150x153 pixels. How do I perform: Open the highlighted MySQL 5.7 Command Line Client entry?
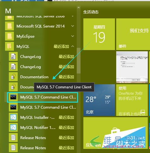pos(42,97)
